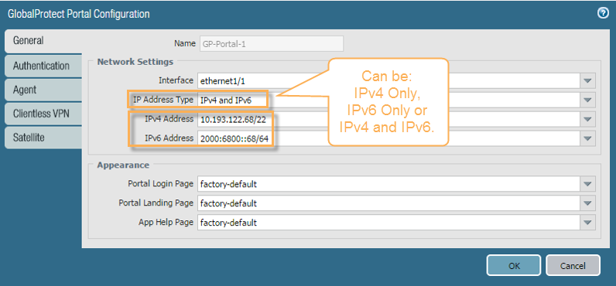The width and height of the screenshot is (616, 286).
Task: Open the Agent tab
Action: click(43, 90)
